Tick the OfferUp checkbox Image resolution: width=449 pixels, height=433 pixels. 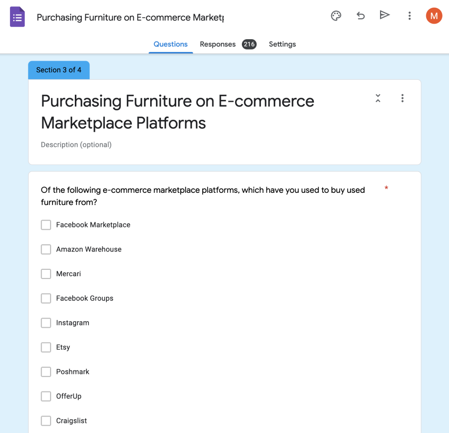click(x=46, y=397)
